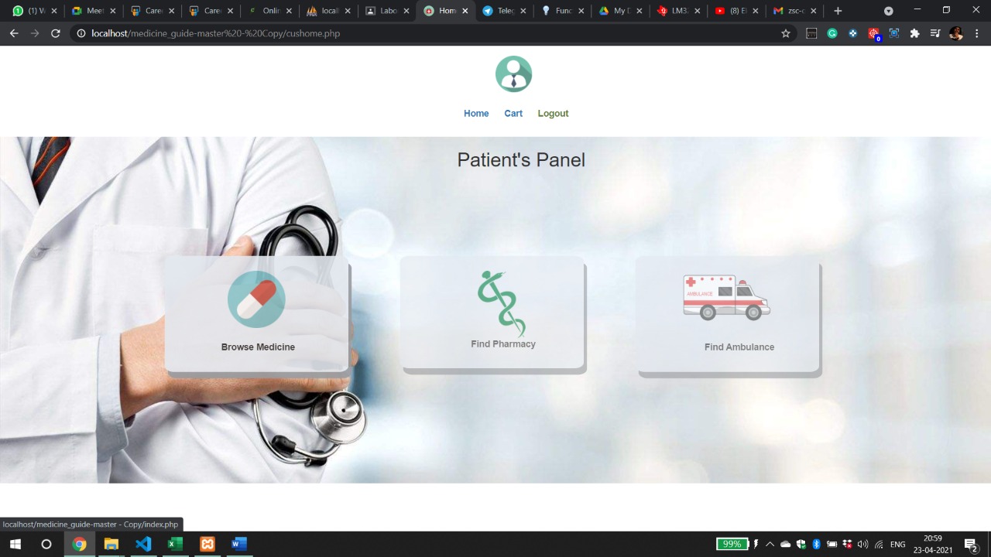
Task: Open the Find Pharmacy label
Action: 503,344
